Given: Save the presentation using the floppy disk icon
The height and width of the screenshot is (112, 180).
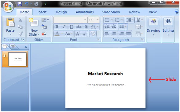Looking at the screenshot, I should tap(20, 4).
